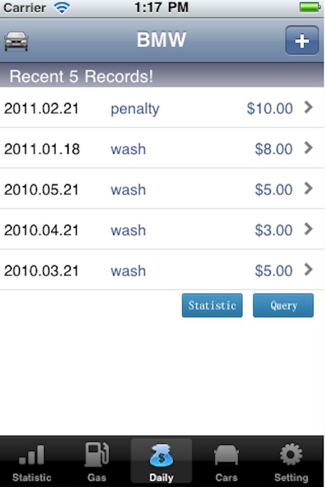Open chevron for 2011.01.18 wash record

308,148
